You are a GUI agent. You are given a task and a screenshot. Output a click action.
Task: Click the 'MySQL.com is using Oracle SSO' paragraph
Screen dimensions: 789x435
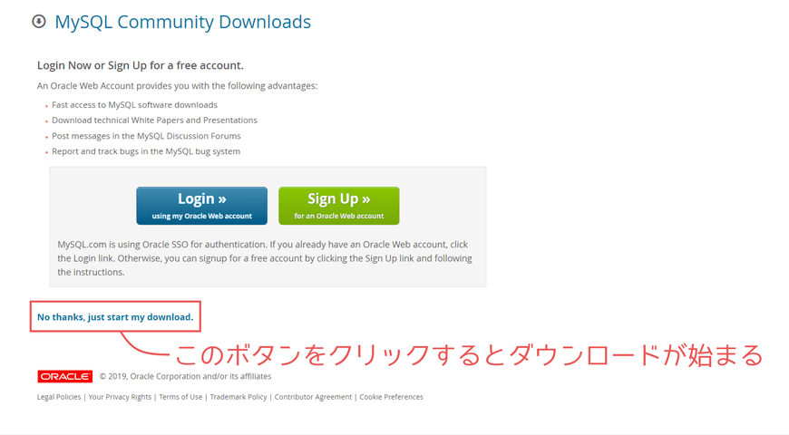(265, 258)
